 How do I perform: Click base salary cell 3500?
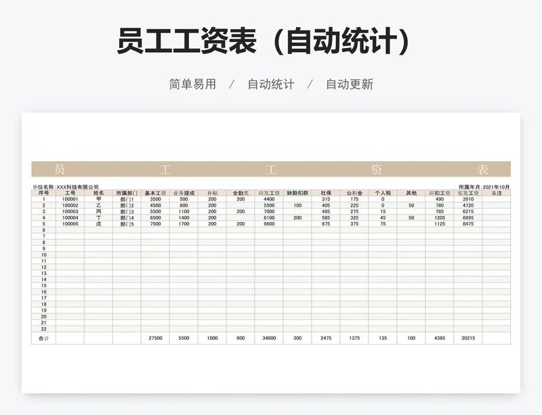(x=155, y=200)
